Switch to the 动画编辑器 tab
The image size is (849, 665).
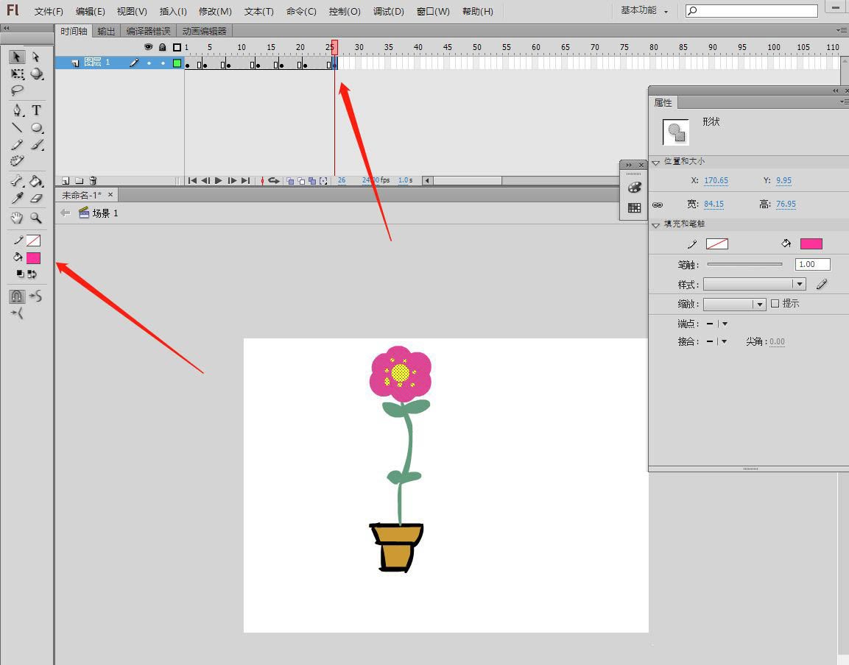point(204,31)
